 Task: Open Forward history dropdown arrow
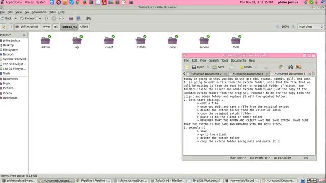(x=40, y=18)
